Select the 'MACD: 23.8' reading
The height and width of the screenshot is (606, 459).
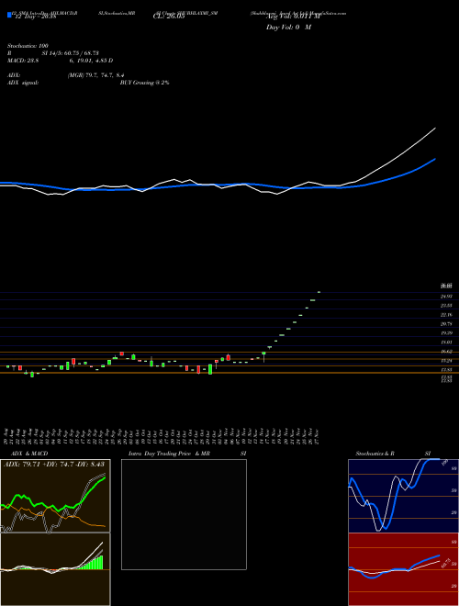[x=23, y=61]
